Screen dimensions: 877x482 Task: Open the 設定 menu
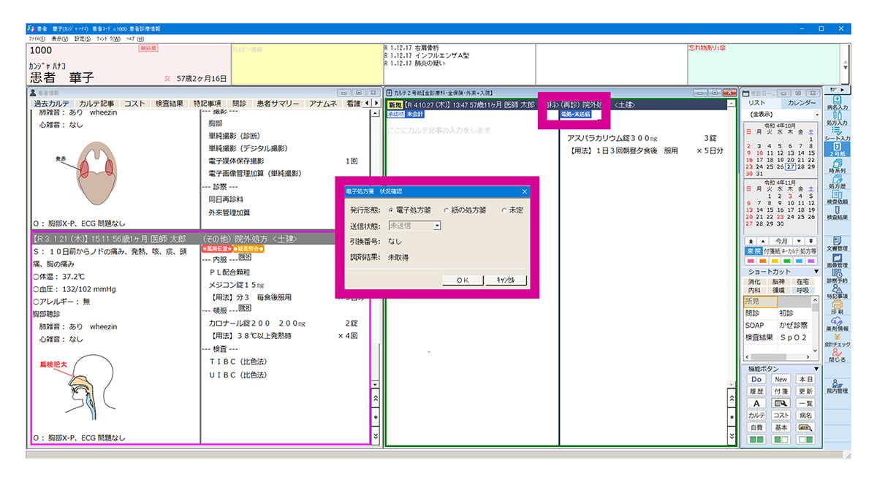coord(82,38)
